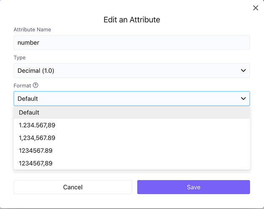Click the partially hidden field below format list

132,171
